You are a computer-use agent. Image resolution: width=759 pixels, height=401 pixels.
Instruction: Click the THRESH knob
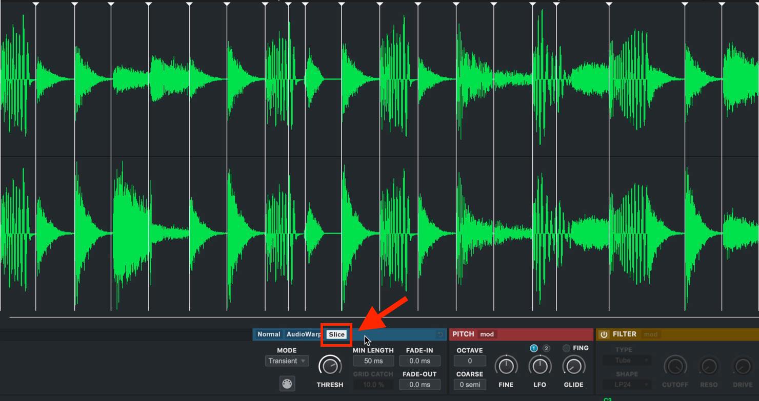(x=330, y=366)
